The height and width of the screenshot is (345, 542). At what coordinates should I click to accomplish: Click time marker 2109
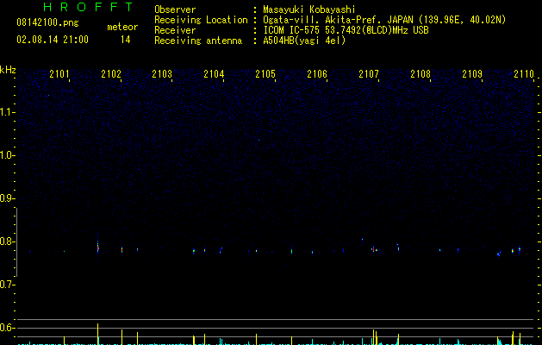coord(472,73)
